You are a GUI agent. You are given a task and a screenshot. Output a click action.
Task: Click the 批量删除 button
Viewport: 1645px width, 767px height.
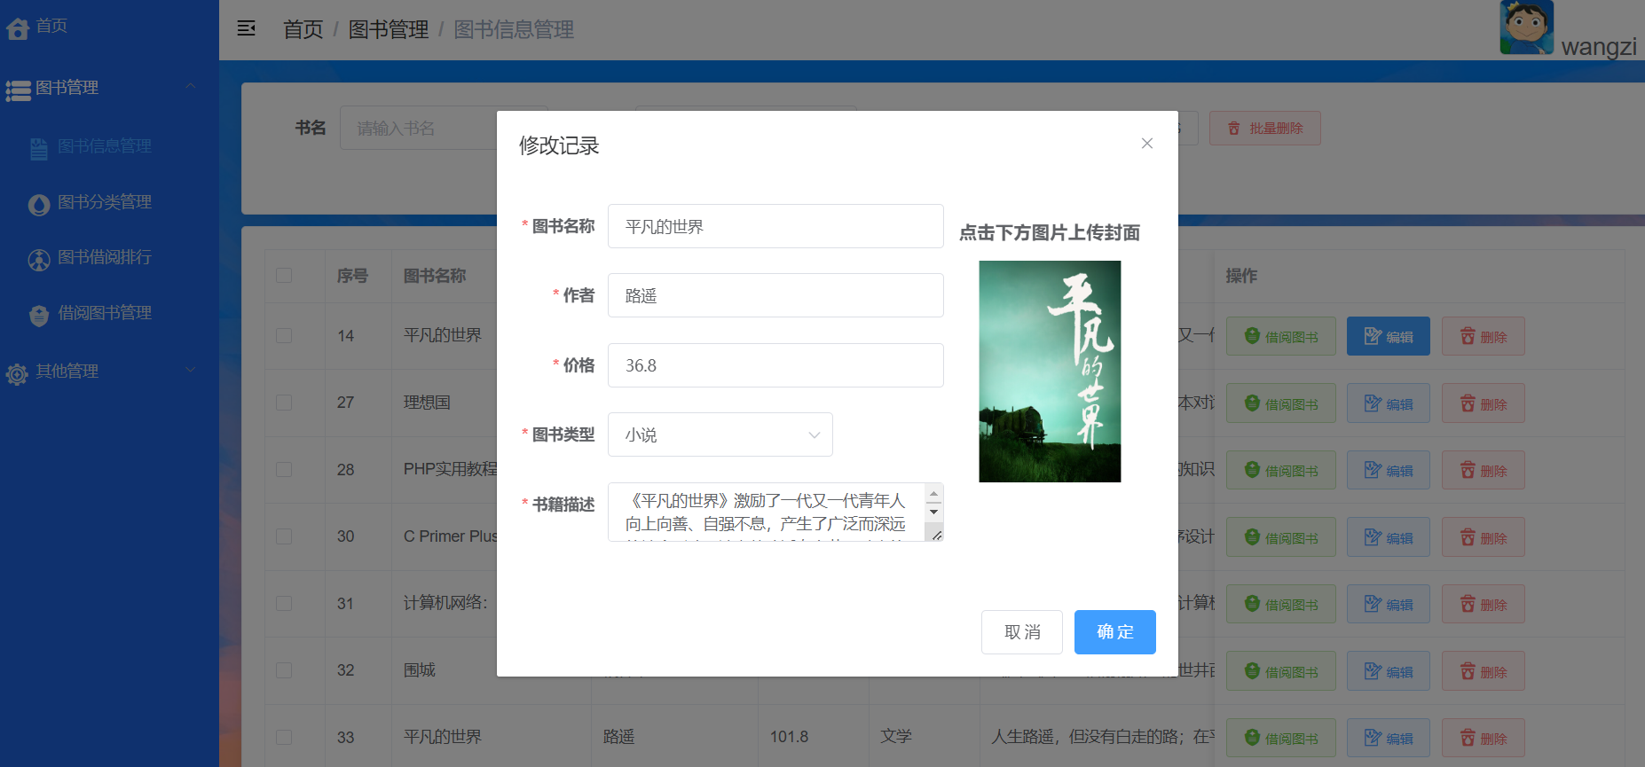tap(1265, 129)
